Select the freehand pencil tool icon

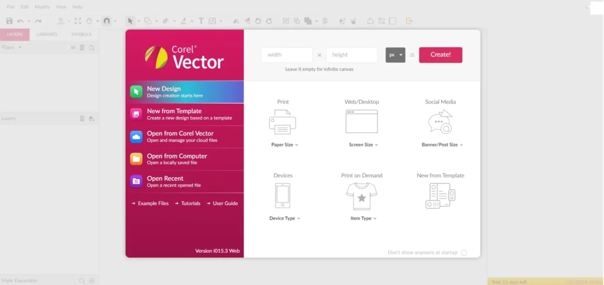tap(184, 21)
